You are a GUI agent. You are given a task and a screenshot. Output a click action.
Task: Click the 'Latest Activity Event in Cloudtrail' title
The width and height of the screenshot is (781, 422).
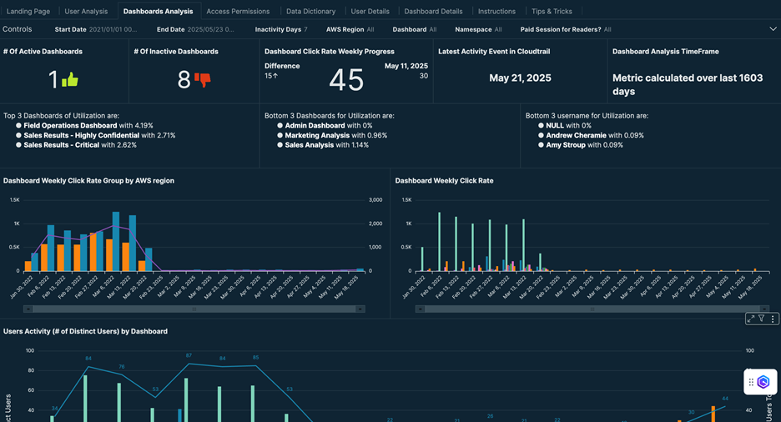click(x=494, y=51)
